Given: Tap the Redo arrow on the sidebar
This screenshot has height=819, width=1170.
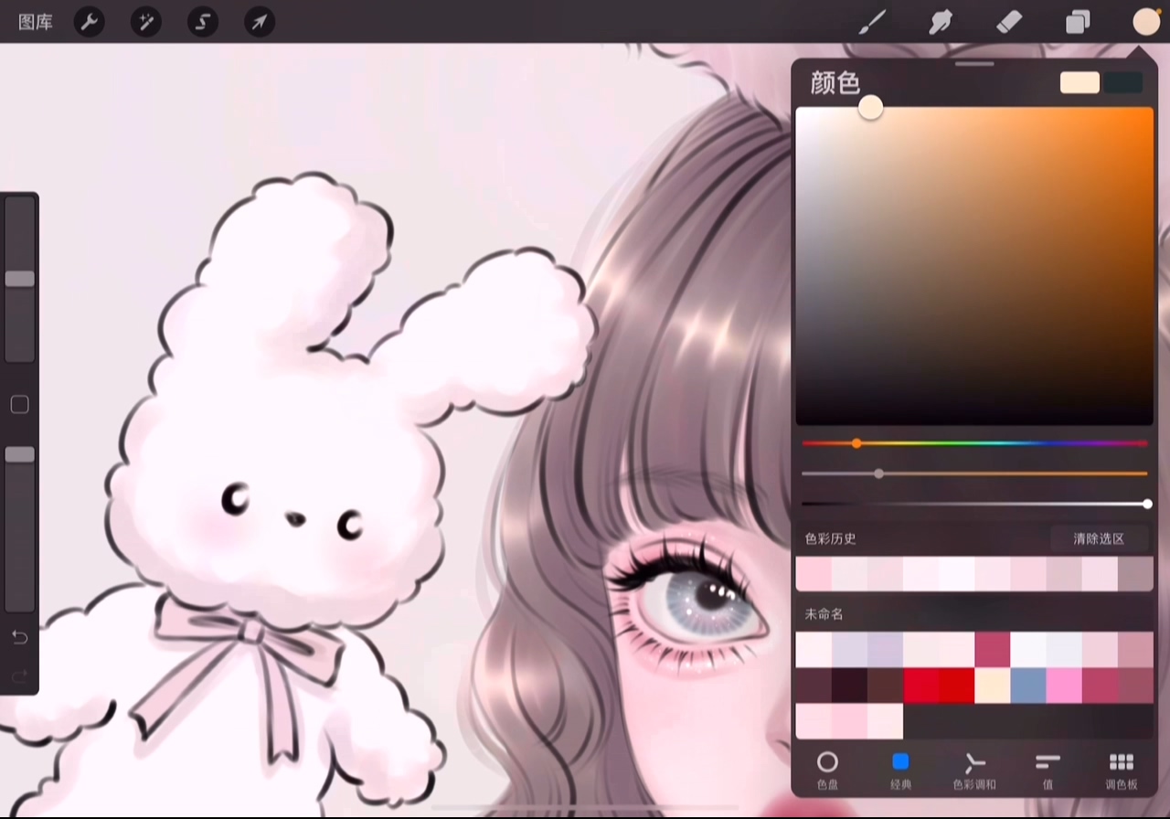Looking at the screenshot, I should pos(19,676).
